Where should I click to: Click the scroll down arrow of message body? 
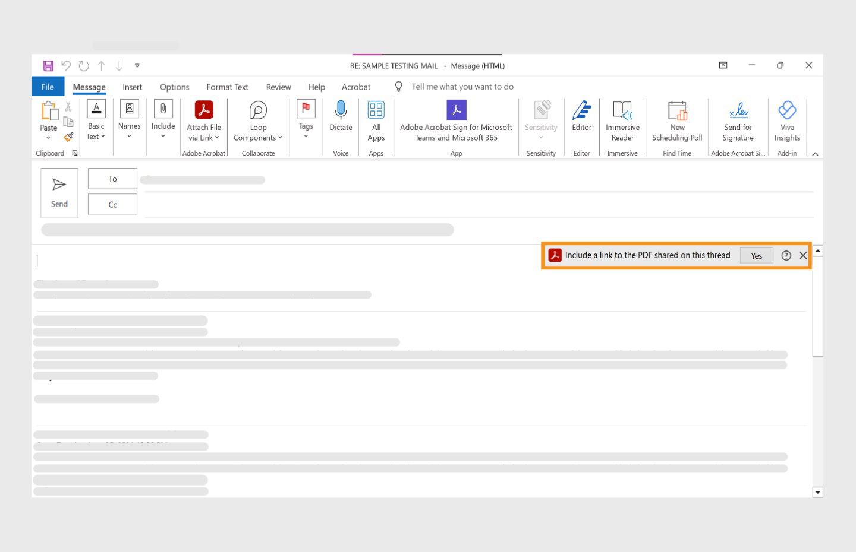tap(818, 492)
